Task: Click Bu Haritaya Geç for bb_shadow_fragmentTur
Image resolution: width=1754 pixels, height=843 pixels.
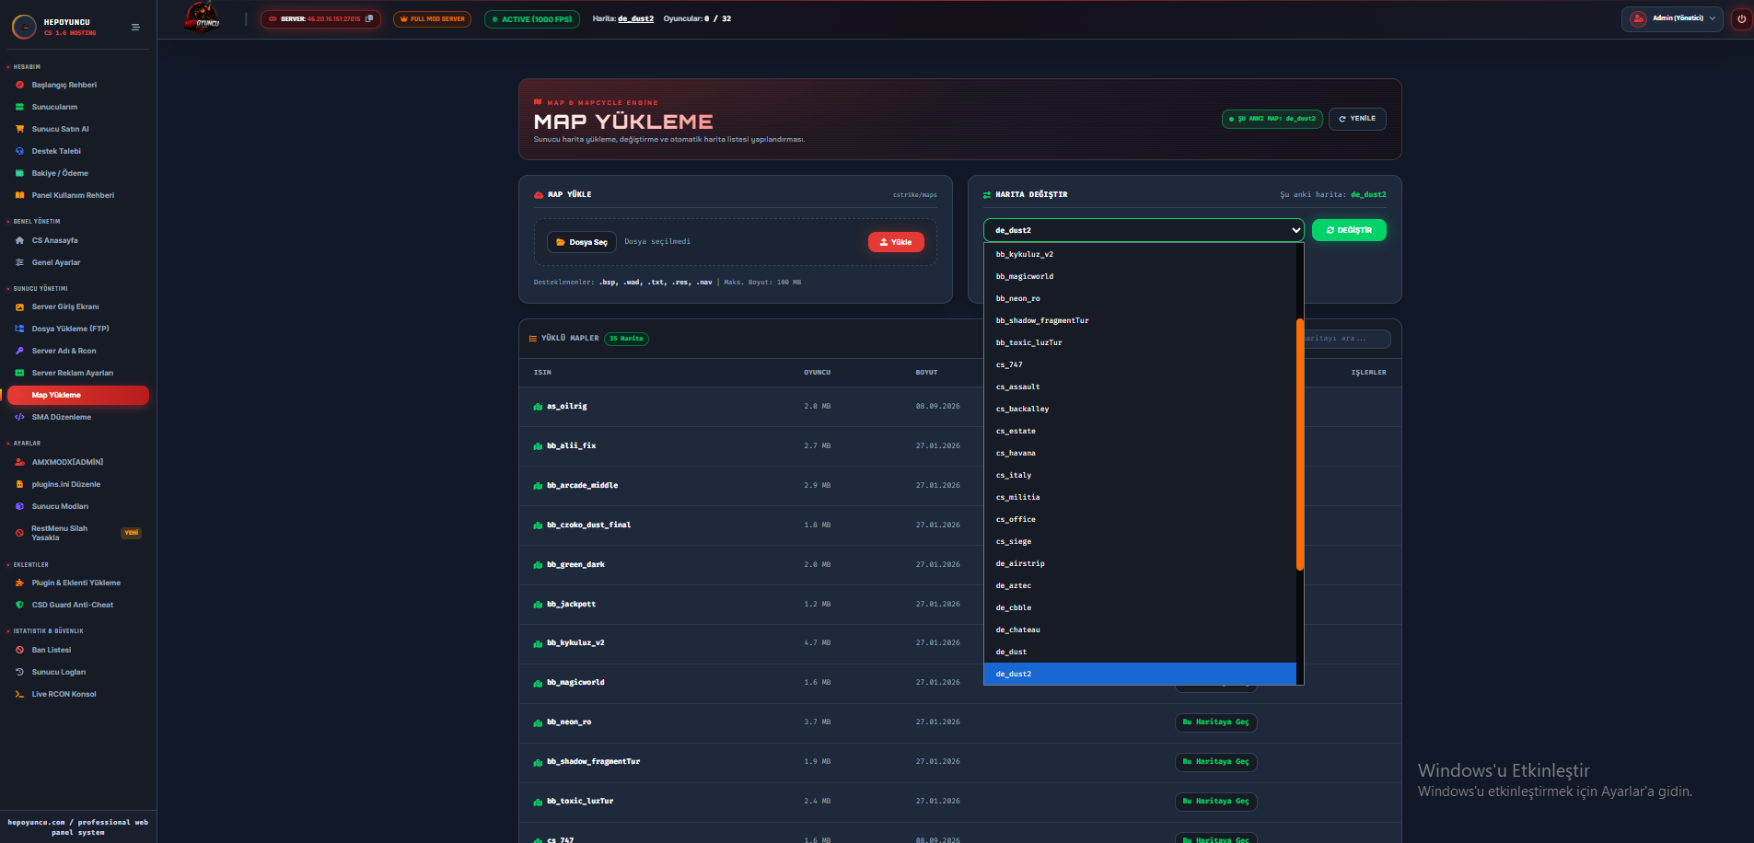Action: click(x=1216, y=762)
